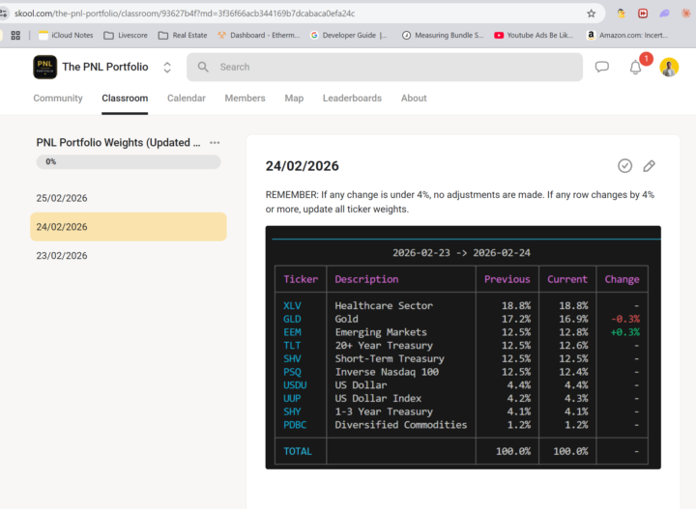Open the browser apps grid icon
This screenshot has height=509, width=696.
point(15,35)
